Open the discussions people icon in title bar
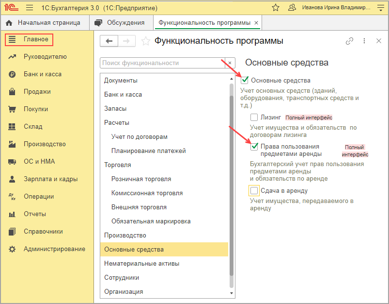Image resolution: width=389 pixels, height=304 pixels. [292, 8]
